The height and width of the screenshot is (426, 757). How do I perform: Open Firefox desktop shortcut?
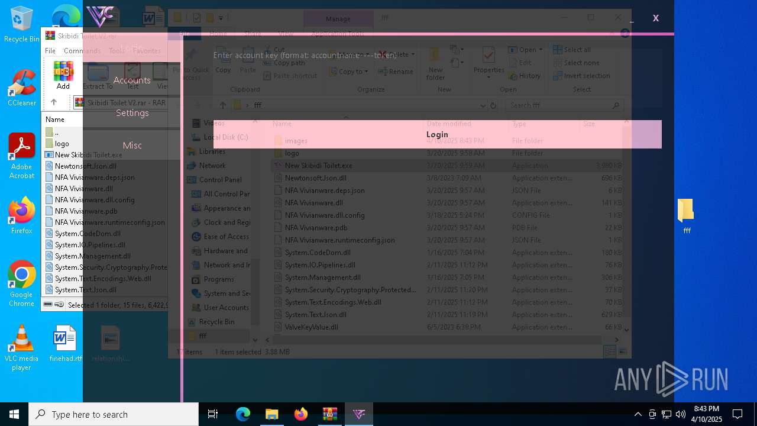click(x=21, y=216)
